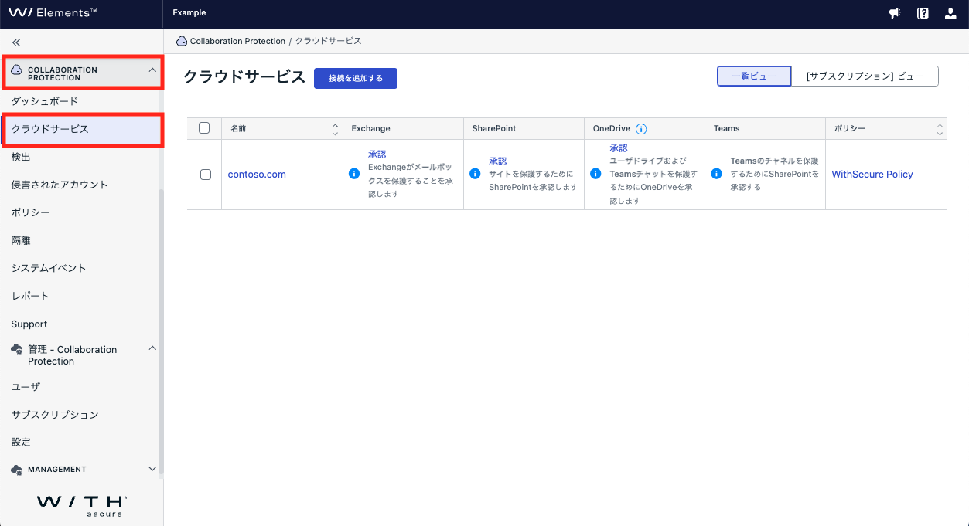Viewport: 969px width, 526px height.
Task: Click info icon in Teams cell
Action: click(716, 174)
